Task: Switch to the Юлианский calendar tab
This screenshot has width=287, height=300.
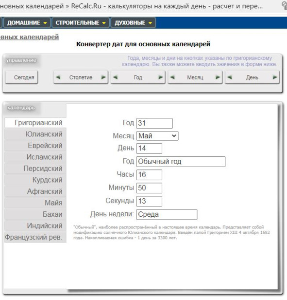Action: point(35,134)
